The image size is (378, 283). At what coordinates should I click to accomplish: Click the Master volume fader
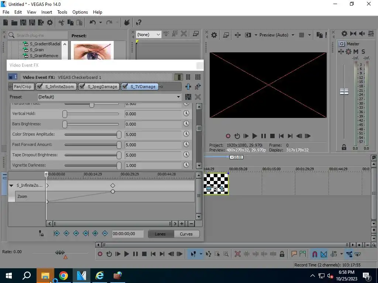pyautogui.click(x=344, y=91)
